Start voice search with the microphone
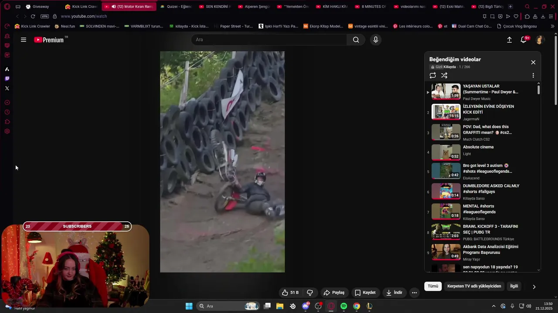Viewport: 558px width, 313px height. click(x=376, y=40)
